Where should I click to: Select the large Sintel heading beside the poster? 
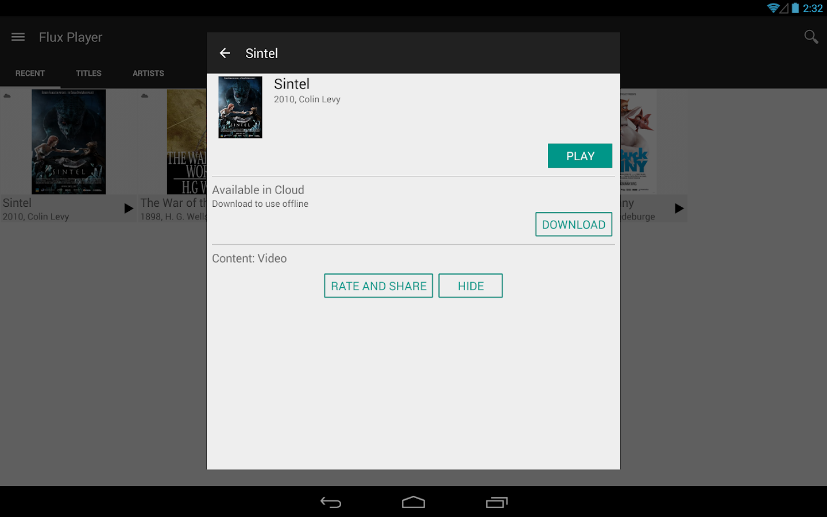point(292,84)
